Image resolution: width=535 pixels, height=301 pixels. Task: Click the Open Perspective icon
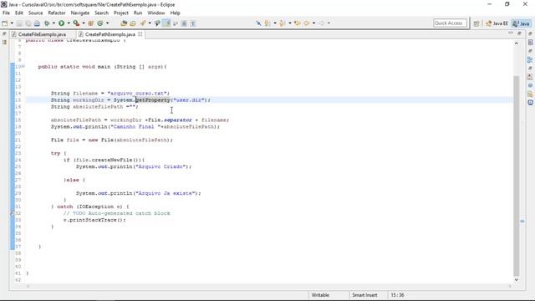pyautogui.click(x=476, y=23)
